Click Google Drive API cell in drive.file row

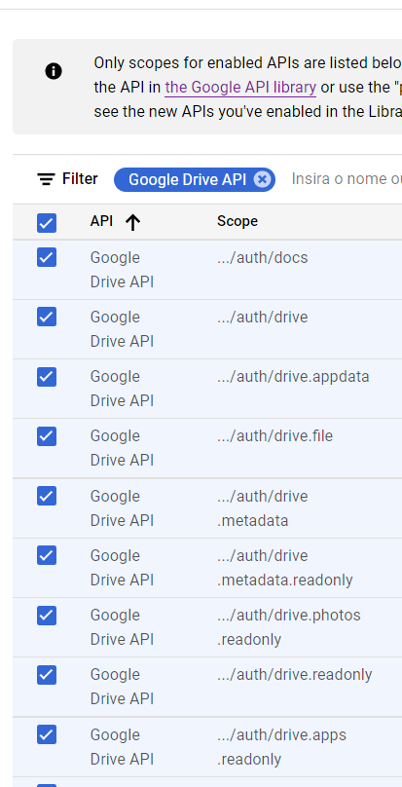point(122,448)
